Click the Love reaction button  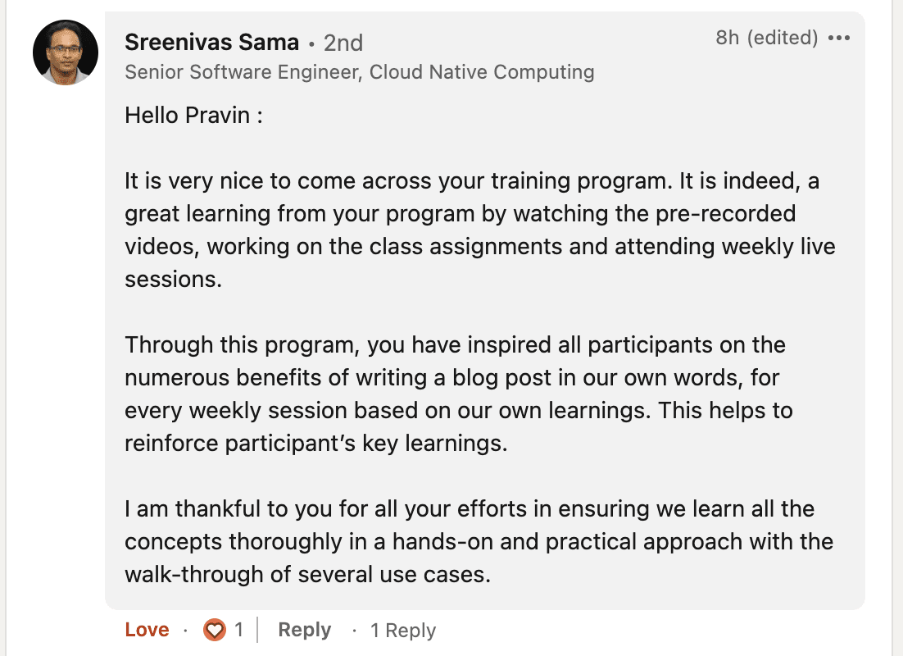[x=147, y=630]
